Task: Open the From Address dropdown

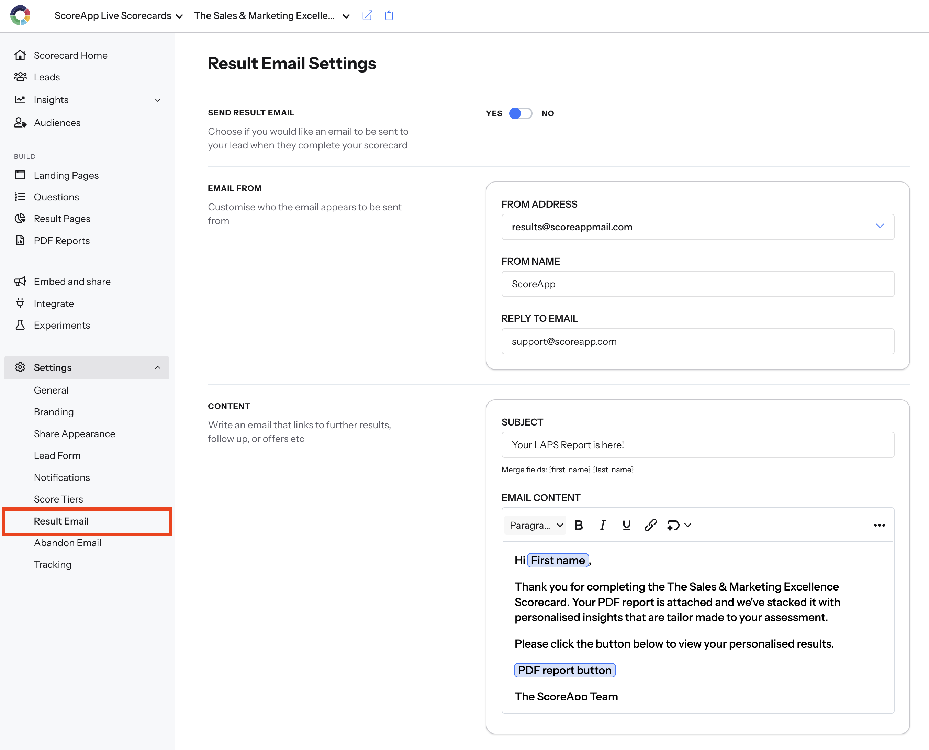Action: 697,227
